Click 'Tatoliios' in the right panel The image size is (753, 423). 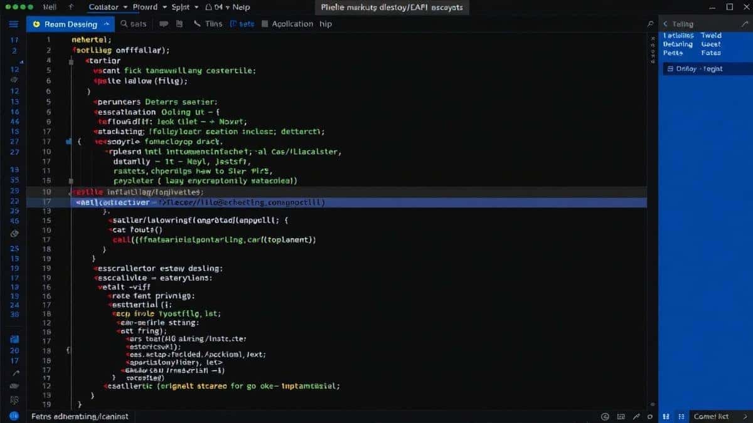[x=678, y=36]
